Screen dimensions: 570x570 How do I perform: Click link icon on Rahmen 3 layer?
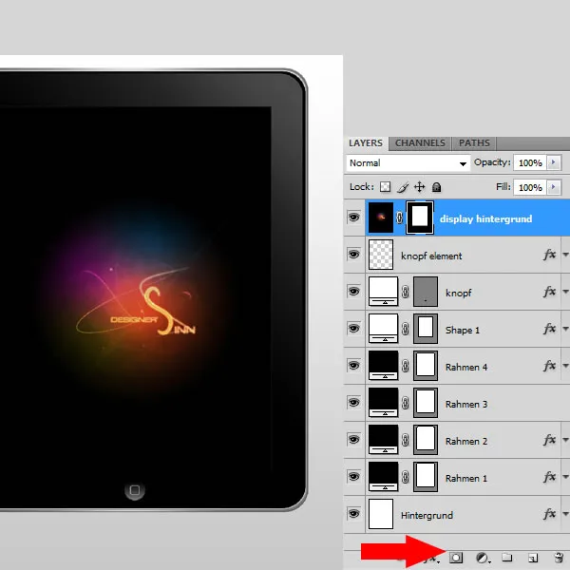click(406, 403)
